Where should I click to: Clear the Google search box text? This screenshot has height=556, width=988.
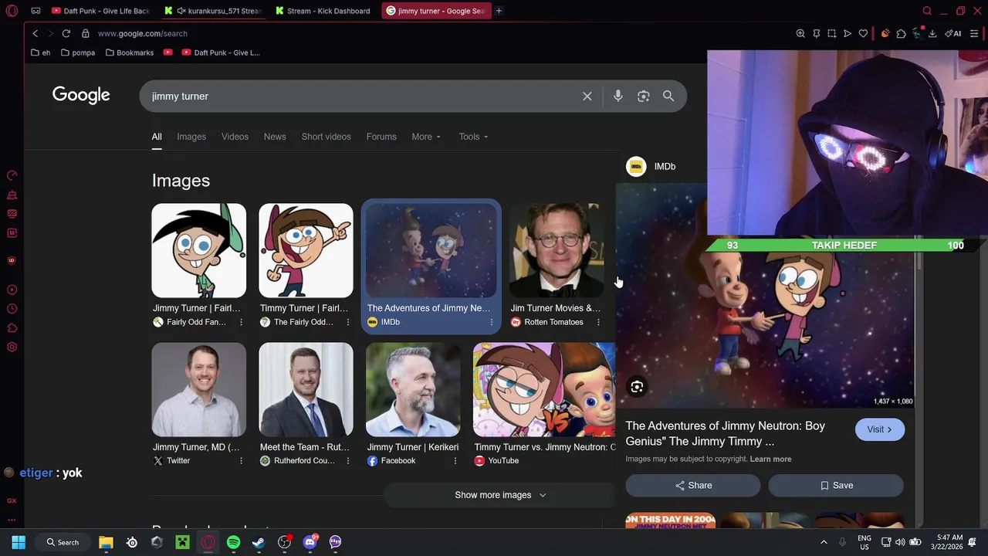tap(587, 97)
